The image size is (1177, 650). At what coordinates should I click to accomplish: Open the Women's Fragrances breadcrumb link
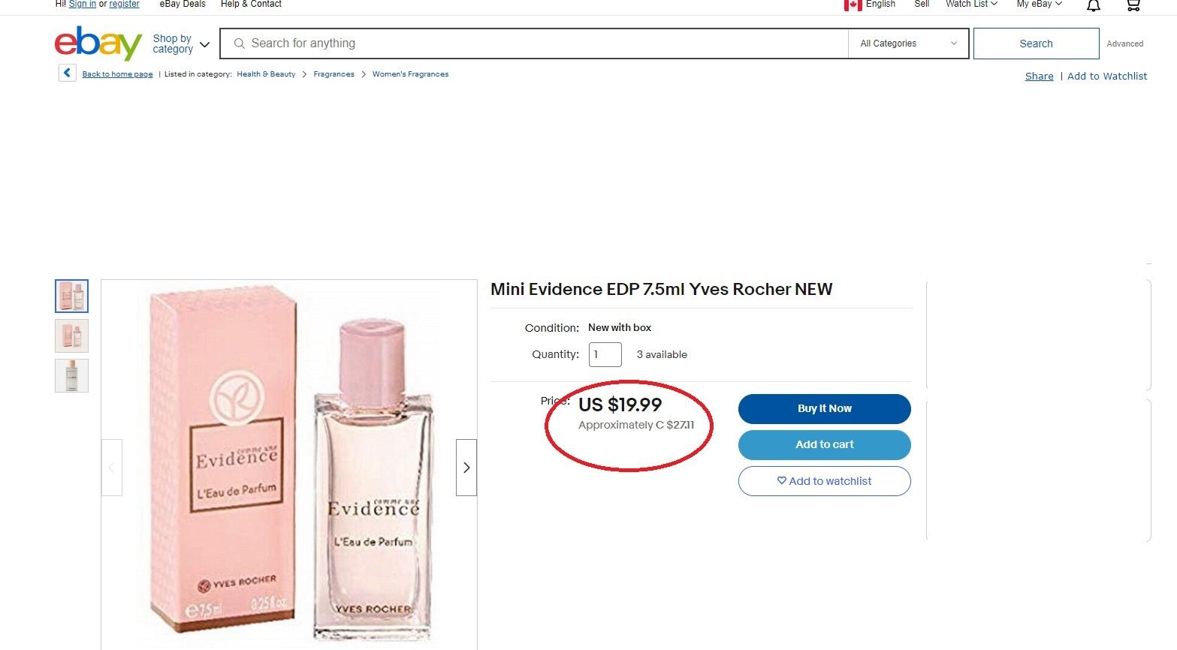point(410,74)
